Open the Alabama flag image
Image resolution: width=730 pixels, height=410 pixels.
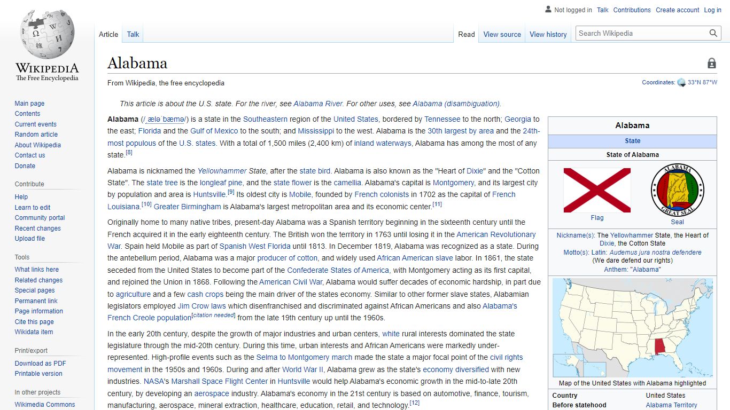[x=597, y=190]
